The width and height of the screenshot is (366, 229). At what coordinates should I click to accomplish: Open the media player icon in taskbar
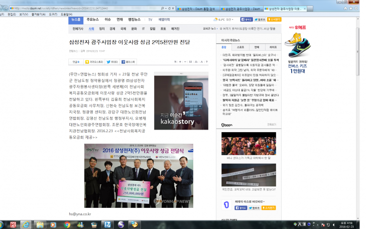click(53, 224)
